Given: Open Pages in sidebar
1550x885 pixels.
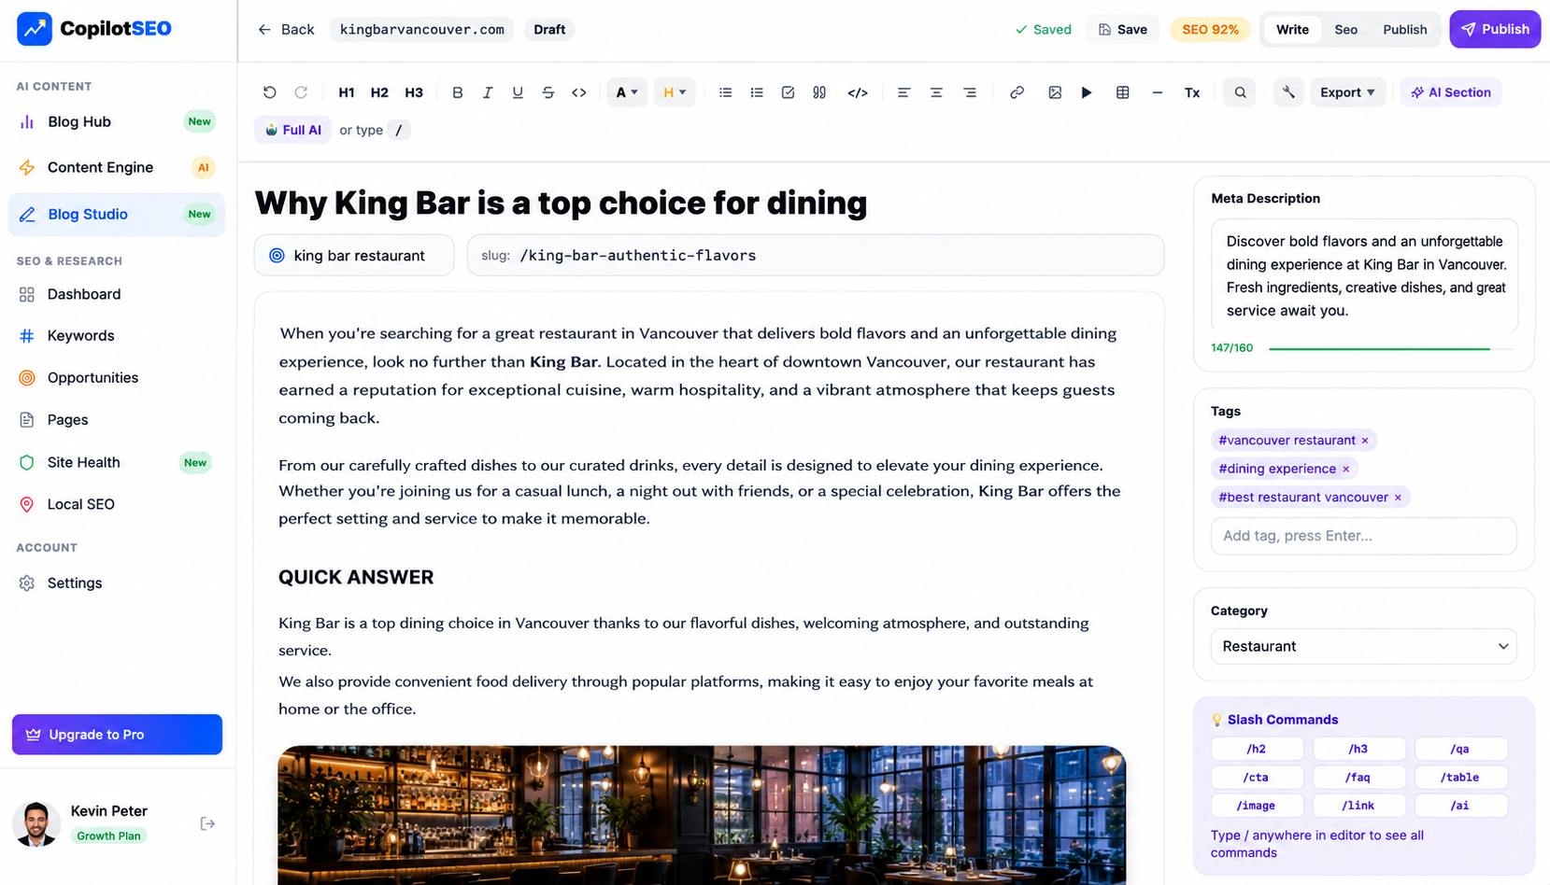Looking at the screenshot, I should click(117, 420).
